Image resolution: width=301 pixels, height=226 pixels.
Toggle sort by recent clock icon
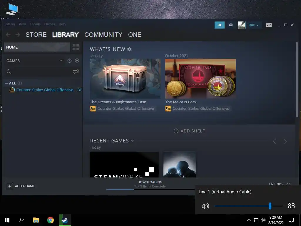[x=69, y=61]
